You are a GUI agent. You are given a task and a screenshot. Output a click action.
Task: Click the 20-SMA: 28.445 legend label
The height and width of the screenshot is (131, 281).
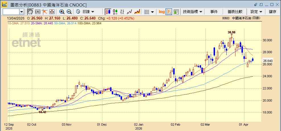tap(42, 23)
